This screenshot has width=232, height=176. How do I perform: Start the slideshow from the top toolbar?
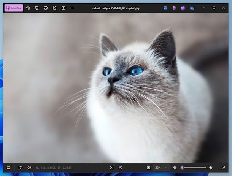point(63,8)
